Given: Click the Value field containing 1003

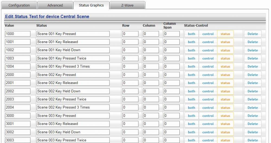Looking at the screenshot, I should (x=18, y=58).
